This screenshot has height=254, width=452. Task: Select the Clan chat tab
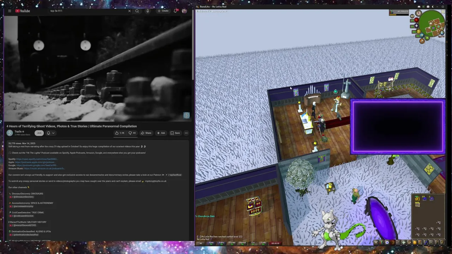coord(253,243)
